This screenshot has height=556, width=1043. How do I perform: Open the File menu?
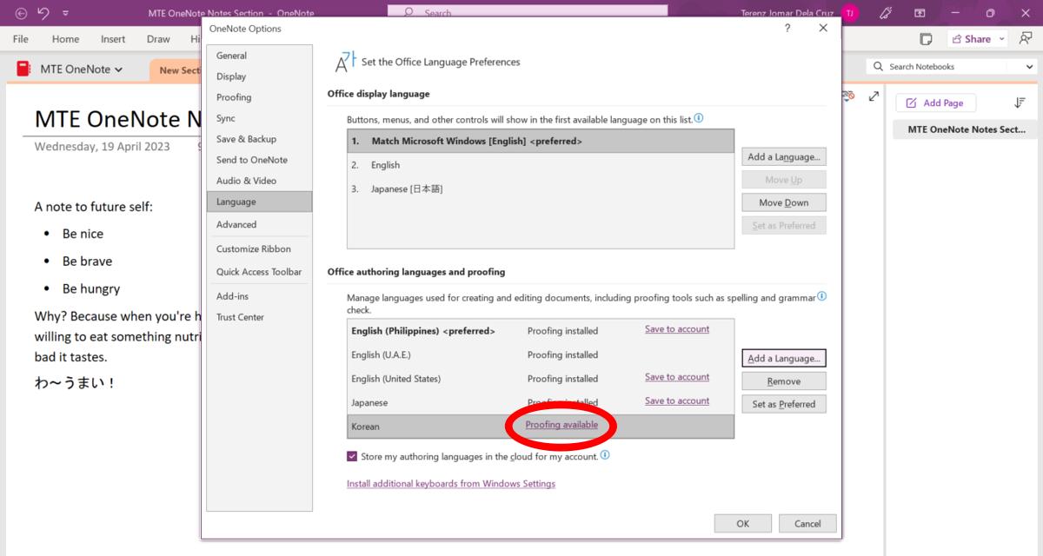point(19,38)
